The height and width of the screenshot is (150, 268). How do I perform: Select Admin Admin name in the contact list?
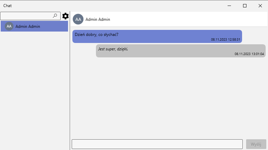pyautogui.click(x=28, y=26)
